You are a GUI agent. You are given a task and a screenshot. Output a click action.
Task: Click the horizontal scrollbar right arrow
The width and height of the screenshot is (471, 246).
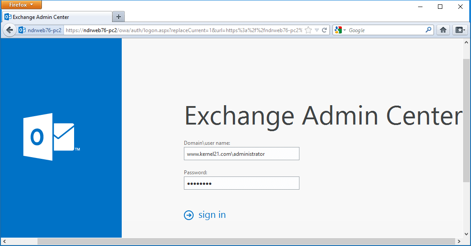click(x=459, y=241)
